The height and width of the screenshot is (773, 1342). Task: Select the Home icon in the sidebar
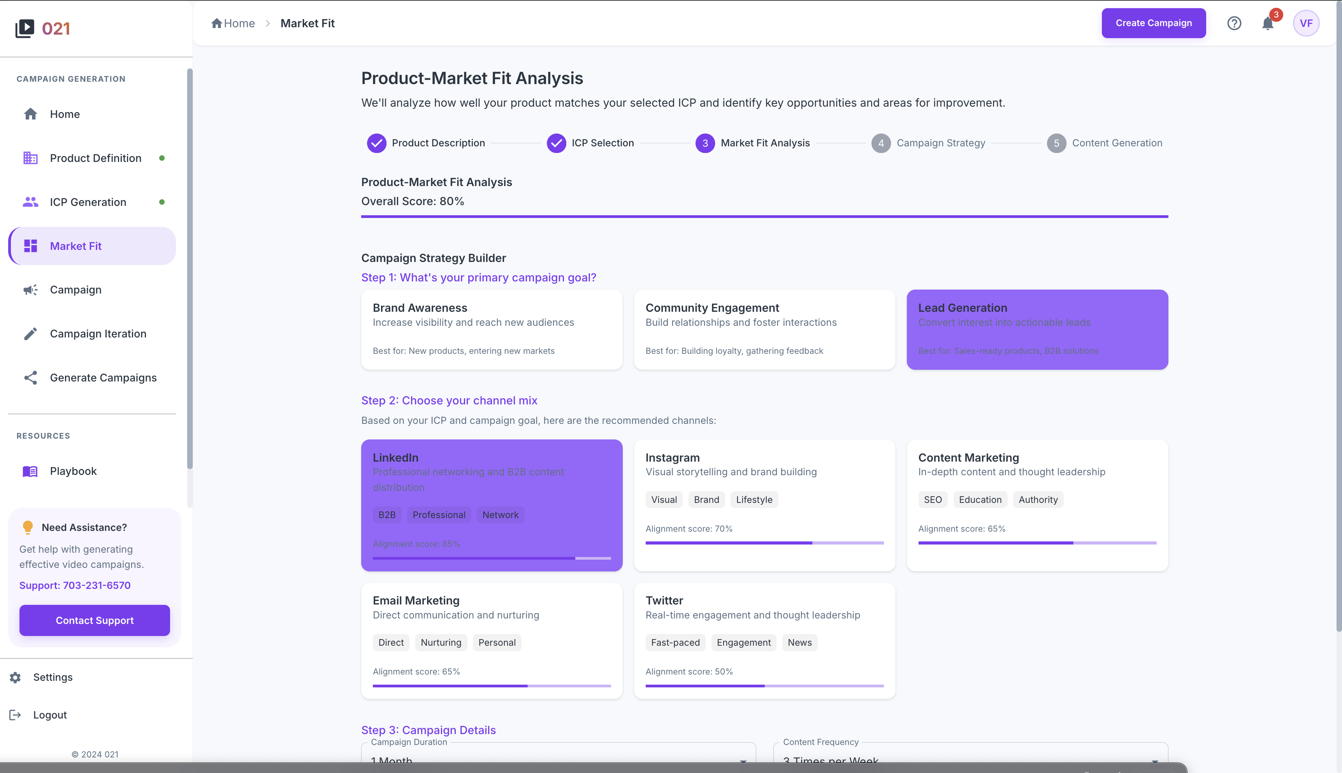pyautogui.click(x=30, y=114)
